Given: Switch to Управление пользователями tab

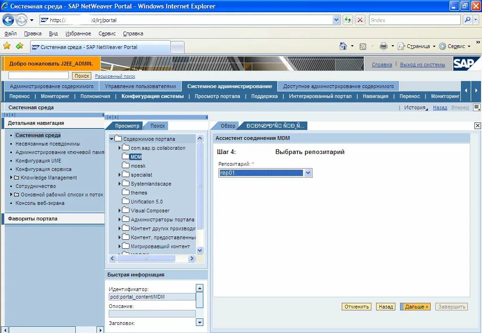Looking at the screenshot, I should pyautogui.click(x=140, y=86).
